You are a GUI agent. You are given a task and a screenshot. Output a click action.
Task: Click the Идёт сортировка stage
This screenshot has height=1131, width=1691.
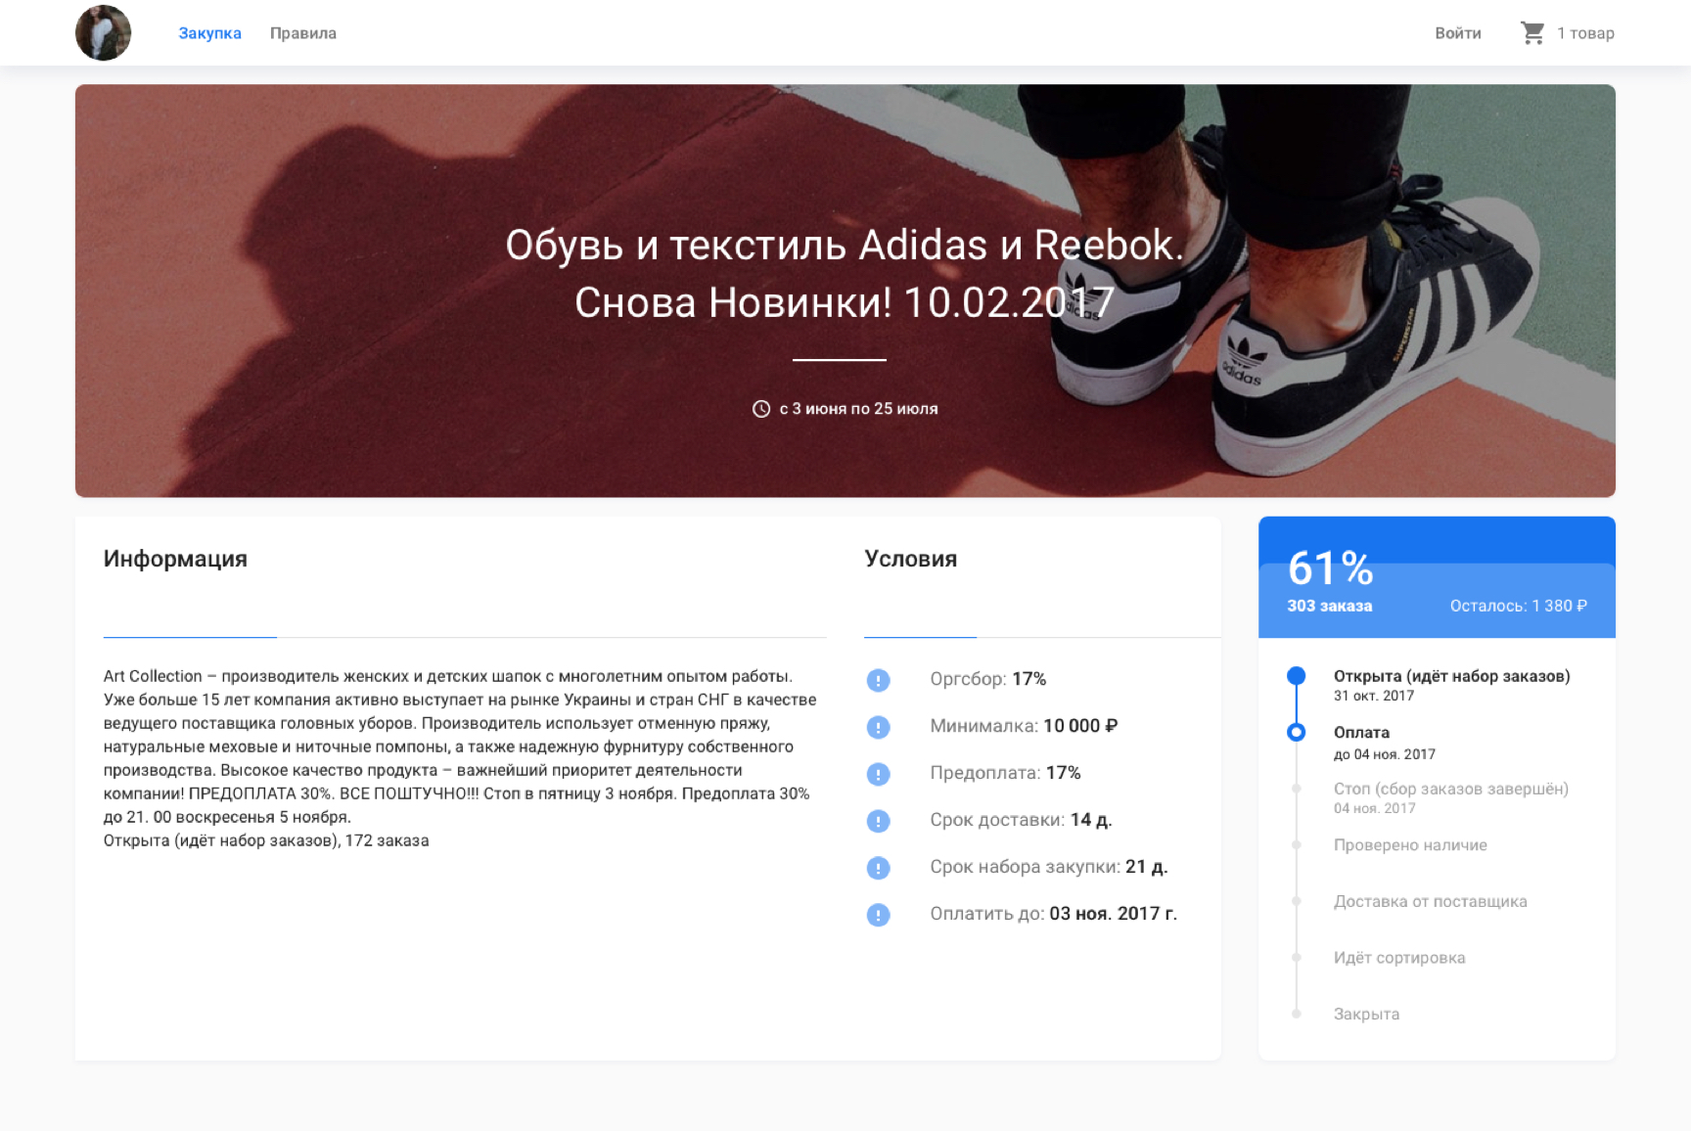coord(1399,958)
